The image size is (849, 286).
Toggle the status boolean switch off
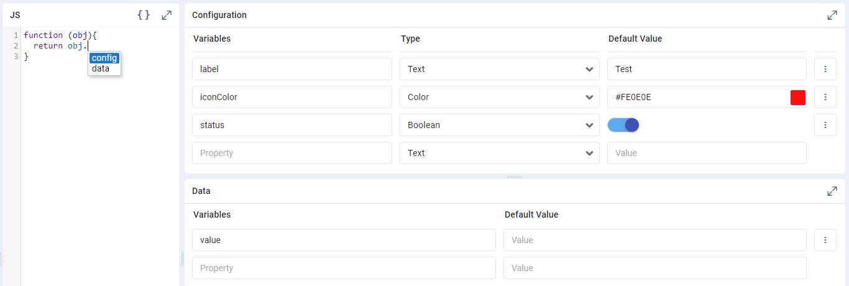[623, 125]
